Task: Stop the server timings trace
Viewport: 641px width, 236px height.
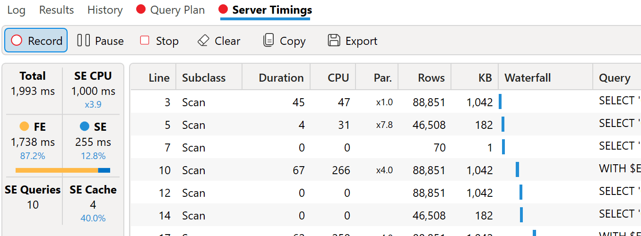Action: click(x=159, y=41)
